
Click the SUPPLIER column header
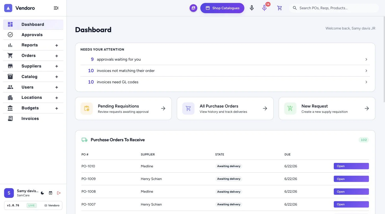[x=148, y=154]
